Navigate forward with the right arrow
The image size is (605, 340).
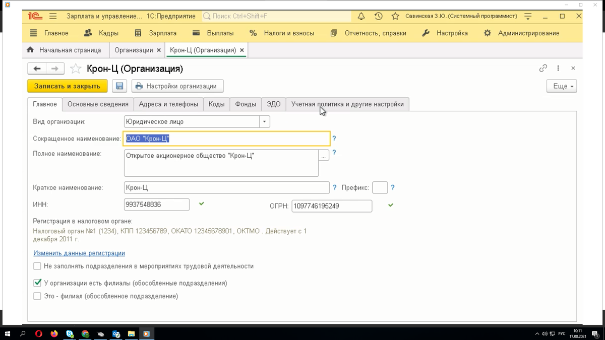tap(55, 69)
